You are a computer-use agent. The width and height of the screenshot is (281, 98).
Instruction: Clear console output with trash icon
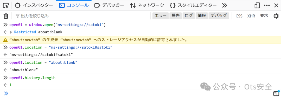pos(6,16)
